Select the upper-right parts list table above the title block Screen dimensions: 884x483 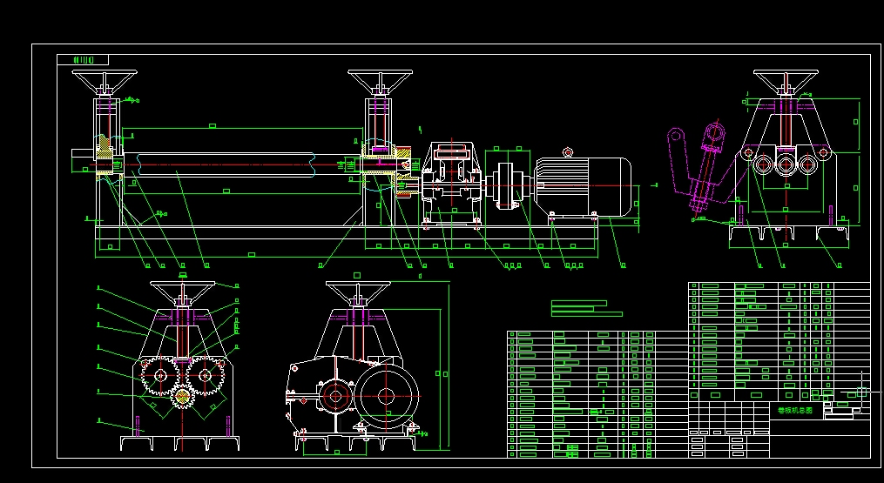779,341
